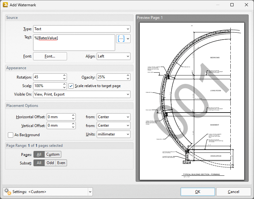254x199 pixels.
Task: Click the 'Appearance' section heading
Action: [16, 68]
